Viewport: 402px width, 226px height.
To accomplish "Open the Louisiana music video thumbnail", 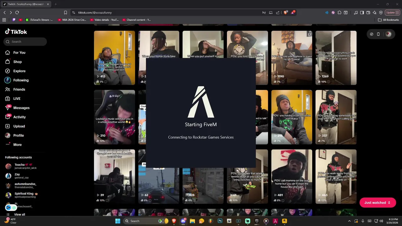I will pyautogui.click(x=114, y=117).
